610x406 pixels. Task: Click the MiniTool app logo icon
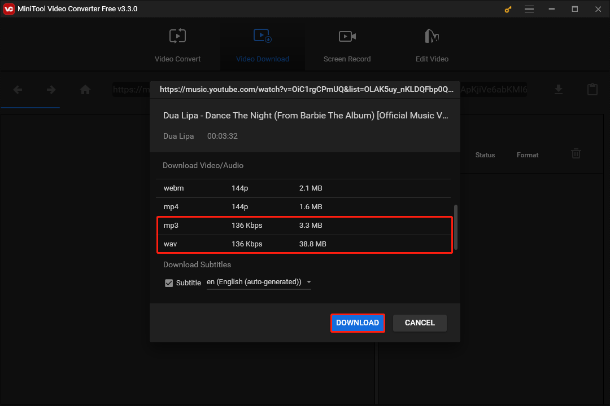[8, 9]
